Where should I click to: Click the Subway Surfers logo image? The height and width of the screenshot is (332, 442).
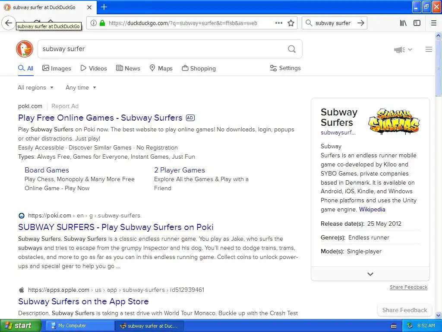[394, 121]
